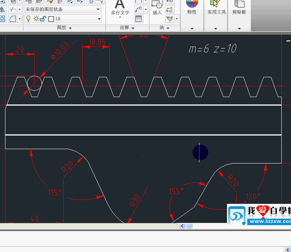Click the 插入 insert block button
291x252 pixels.
click(157, 8)
